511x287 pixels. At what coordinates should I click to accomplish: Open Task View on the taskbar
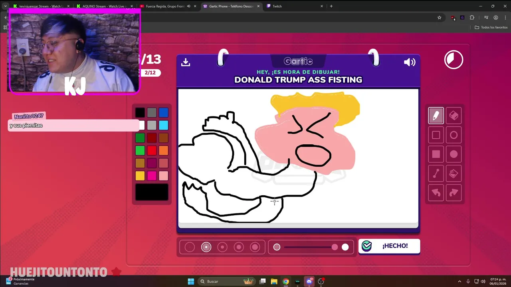tap(263, 281)
